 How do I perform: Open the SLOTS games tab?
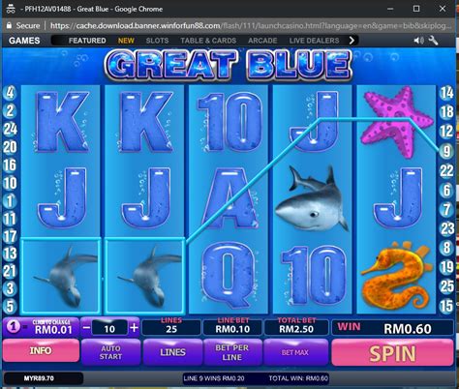click(x=157, y=41)
